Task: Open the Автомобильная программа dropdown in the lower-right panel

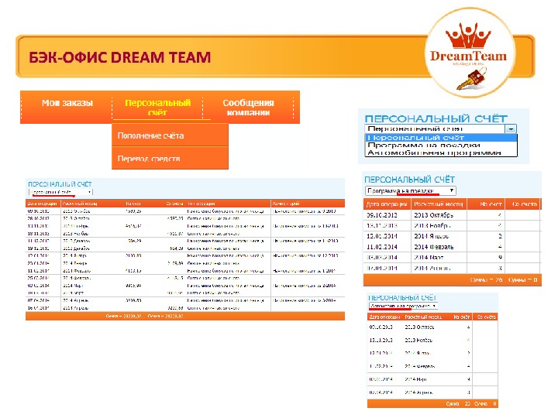Action: tap(403, 306)
